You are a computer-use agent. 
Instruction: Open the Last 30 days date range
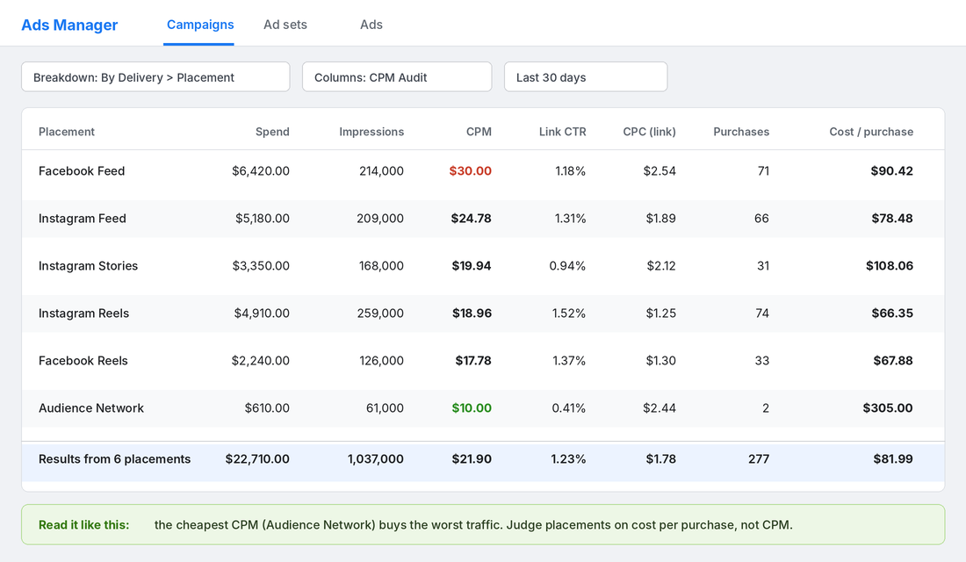click(586, 77)
